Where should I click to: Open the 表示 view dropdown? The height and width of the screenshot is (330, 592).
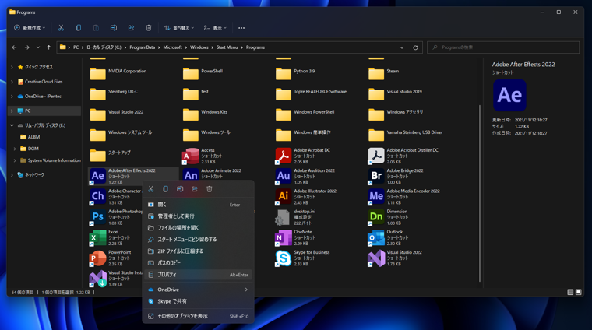(x=215, y=28)
